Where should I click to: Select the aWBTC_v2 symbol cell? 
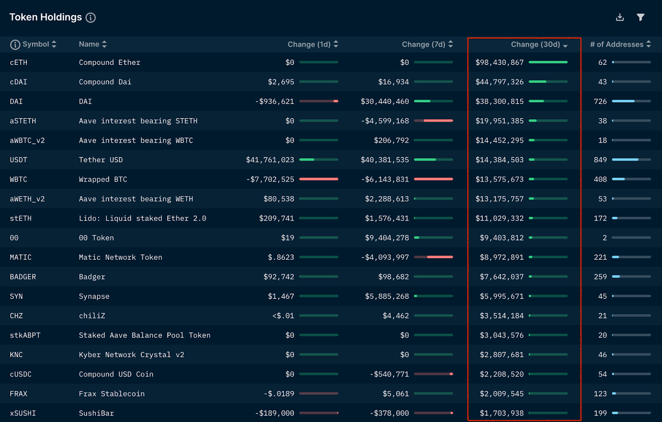coord(27,140)
